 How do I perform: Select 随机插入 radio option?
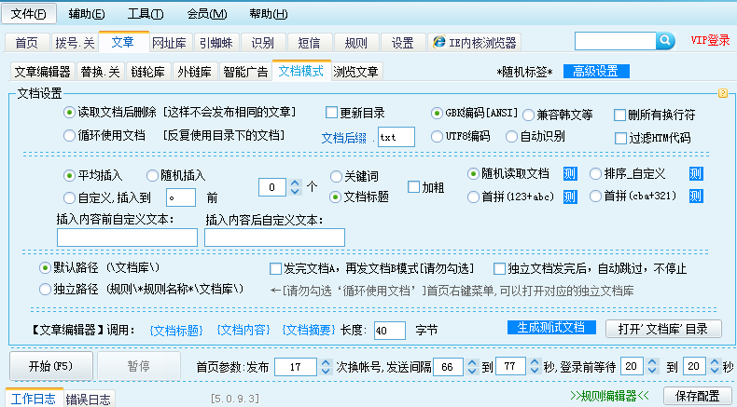tap(152, 176)
